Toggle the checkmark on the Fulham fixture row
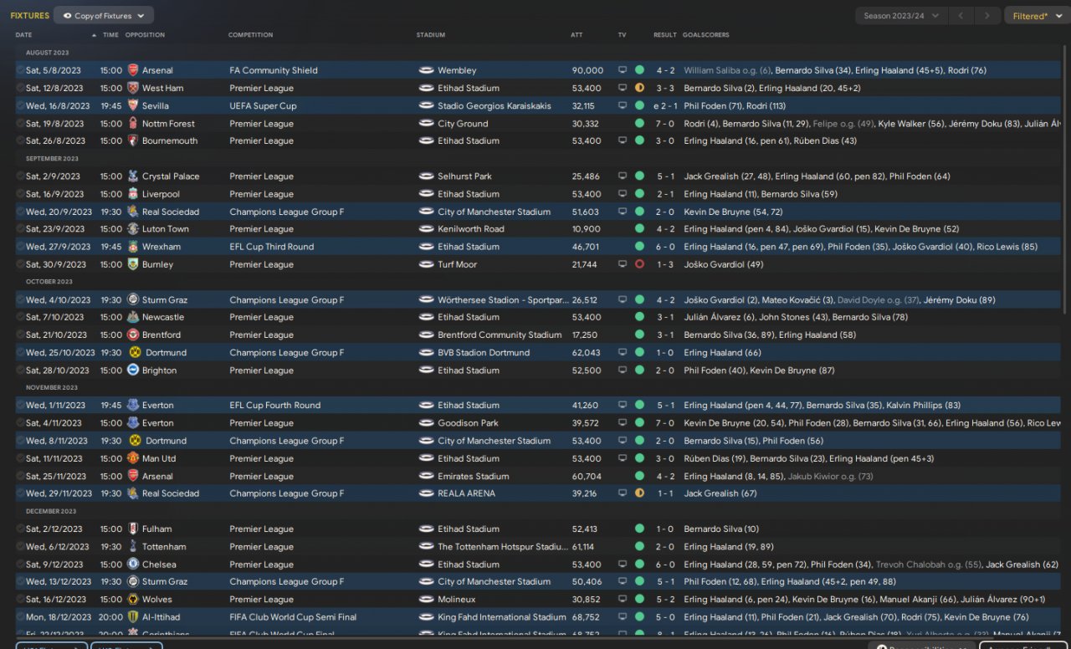The height and width of the screenshot is (649, 1071). click(20, 529)
